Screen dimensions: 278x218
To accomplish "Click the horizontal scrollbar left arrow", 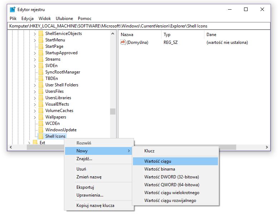I will click(x=11, y=147).
